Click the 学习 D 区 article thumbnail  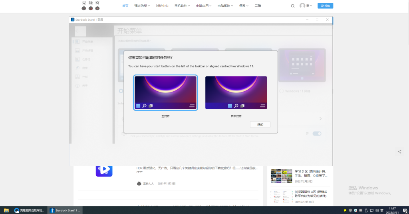tap(282, 176)
